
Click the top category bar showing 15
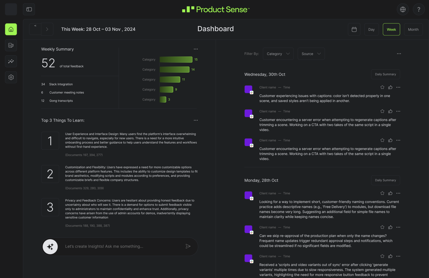click(176, 60)
